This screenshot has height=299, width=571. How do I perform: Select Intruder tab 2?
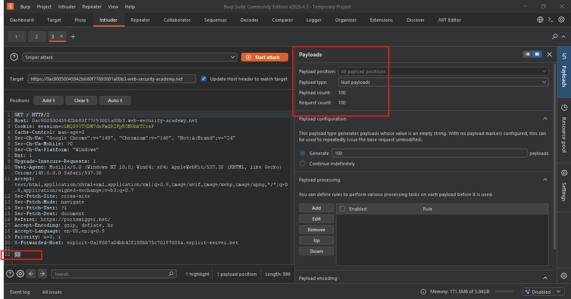(x=37, y=37)
